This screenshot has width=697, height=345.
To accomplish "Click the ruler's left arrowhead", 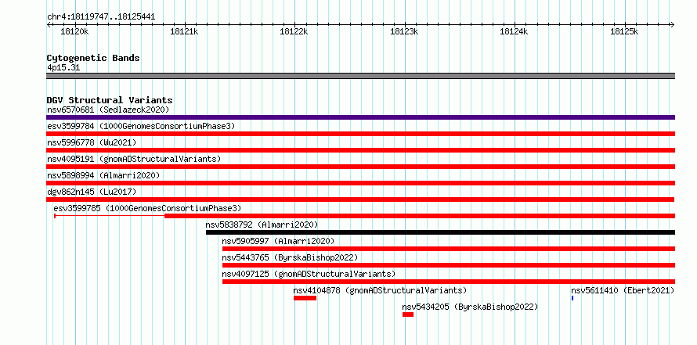I will [49, 24].
